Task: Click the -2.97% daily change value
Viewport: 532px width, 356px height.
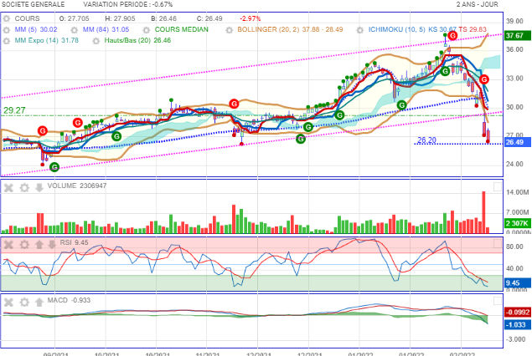Action: coord(250,18)
